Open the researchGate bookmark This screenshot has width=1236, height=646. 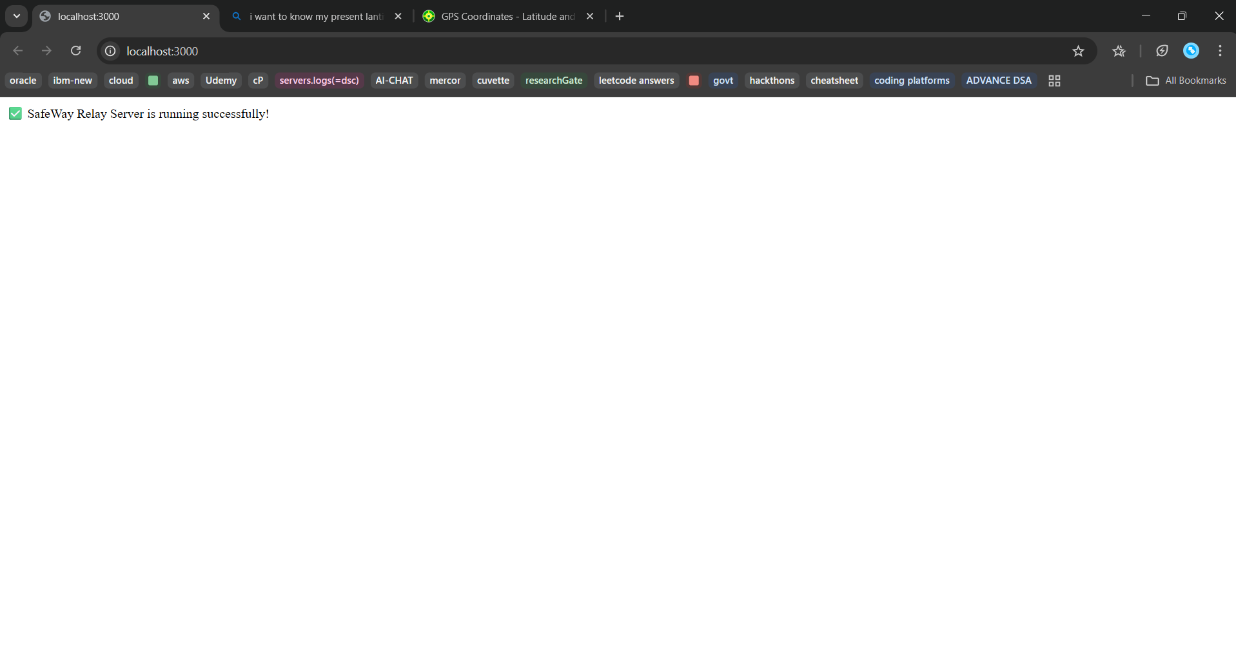point(554,81)
